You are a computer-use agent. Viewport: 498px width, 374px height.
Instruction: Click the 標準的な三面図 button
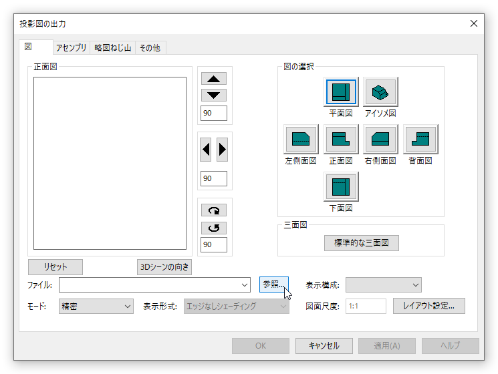[362, 243]
